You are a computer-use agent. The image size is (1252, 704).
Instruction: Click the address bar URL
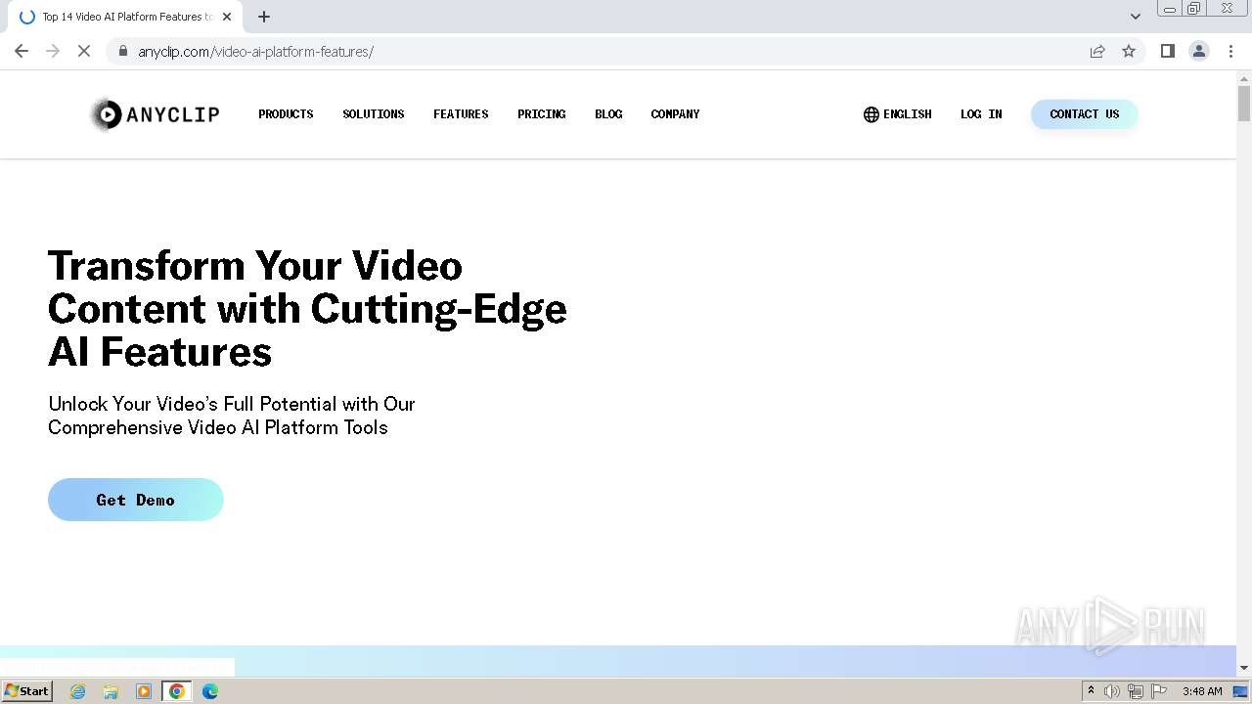pyautogui.click(x=255, y=51)
